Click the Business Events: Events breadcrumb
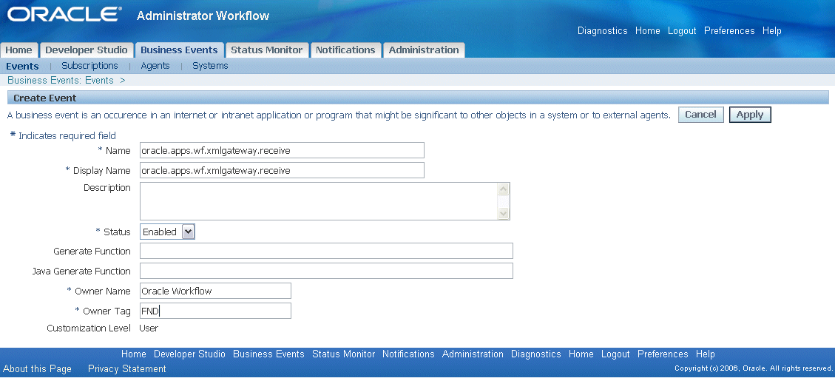 pyautogui.click(x=60, y=81)
